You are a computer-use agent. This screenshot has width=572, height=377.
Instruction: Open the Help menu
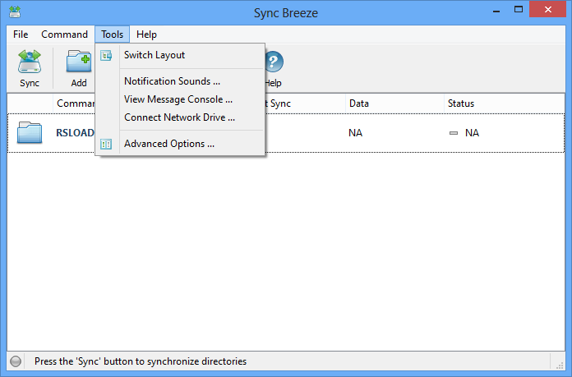pyautogui.click(x=147, y=34)
